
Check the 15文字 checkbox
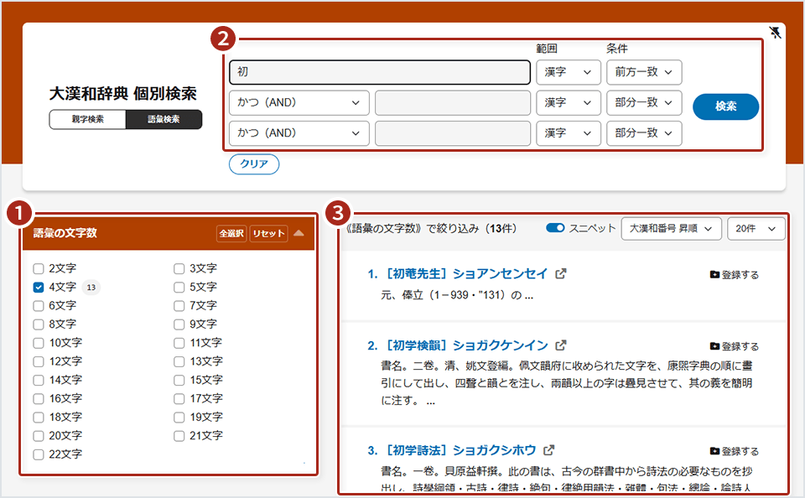[x=179, y=380]
